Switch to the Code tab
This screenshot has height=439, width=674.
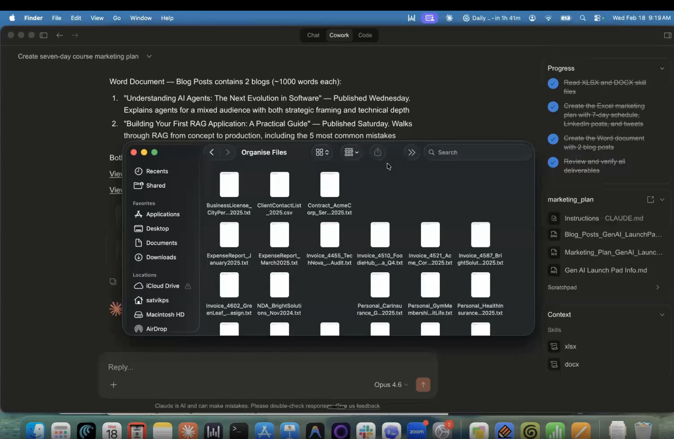[365, 35]
